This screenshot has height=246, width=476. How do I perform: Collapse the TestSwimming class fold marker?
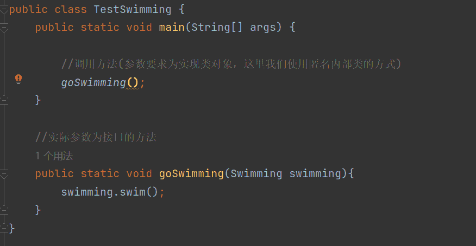4,9
